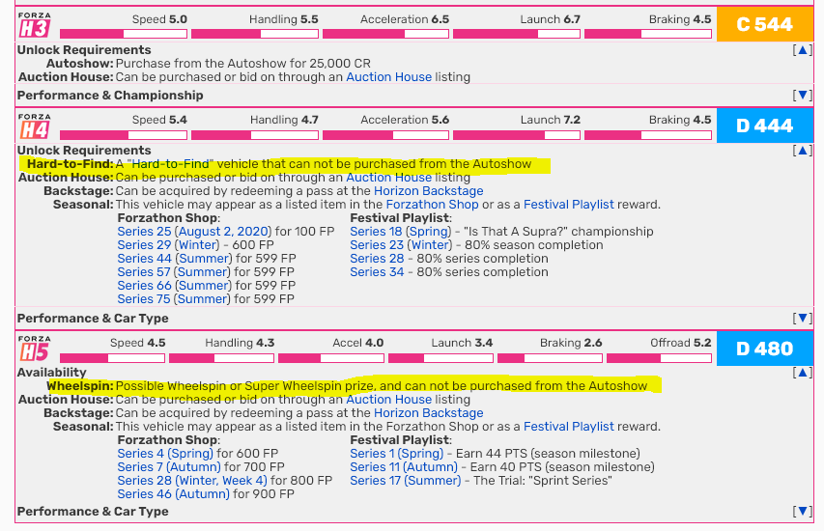Click H3 Acceleration 6.5 stat bar
Image resolution: width=824 pixels, height=531 pixels.
tap(385, 34)
